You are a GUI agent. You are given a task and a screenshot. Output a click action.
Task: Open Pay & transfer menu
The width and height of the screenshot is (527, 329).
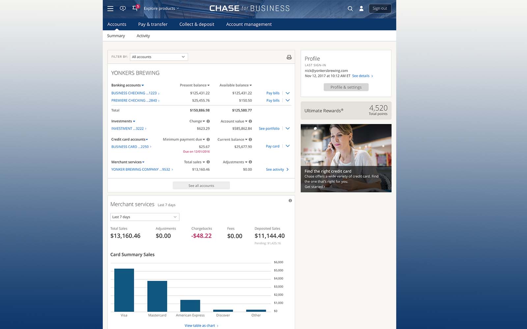(x=153, y=24)
